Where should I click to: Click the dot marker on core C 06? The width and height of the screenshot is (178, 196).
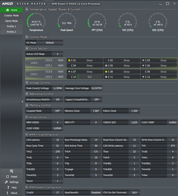pos(143,66)
